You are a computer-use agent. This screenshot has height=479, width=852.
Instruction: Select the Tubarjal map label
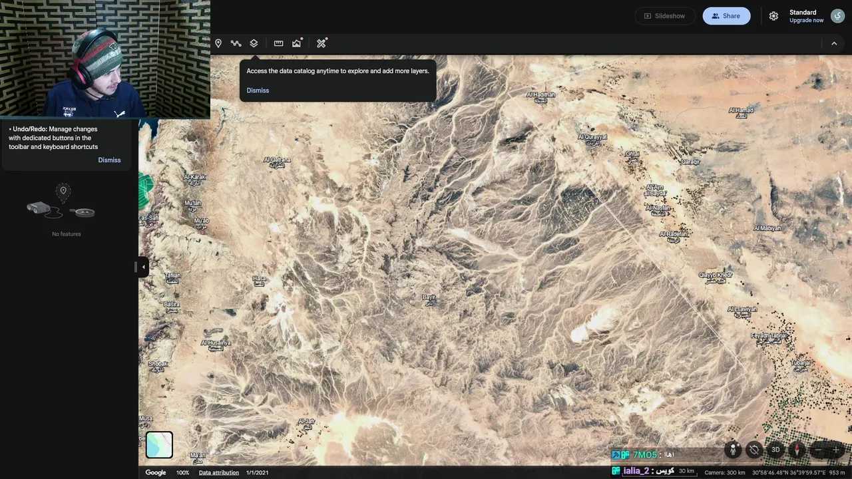point(801,365)
